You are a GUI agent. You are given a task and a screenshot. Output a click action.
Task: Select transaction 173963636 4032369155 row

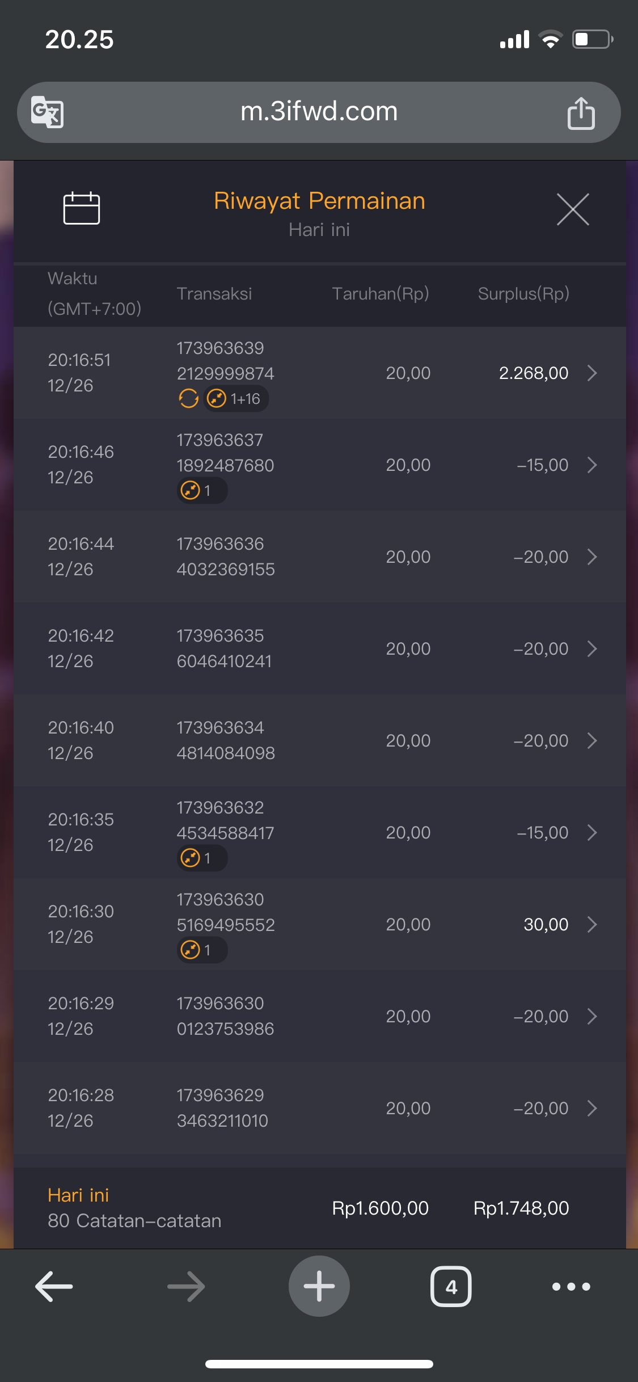click(226, 557)
